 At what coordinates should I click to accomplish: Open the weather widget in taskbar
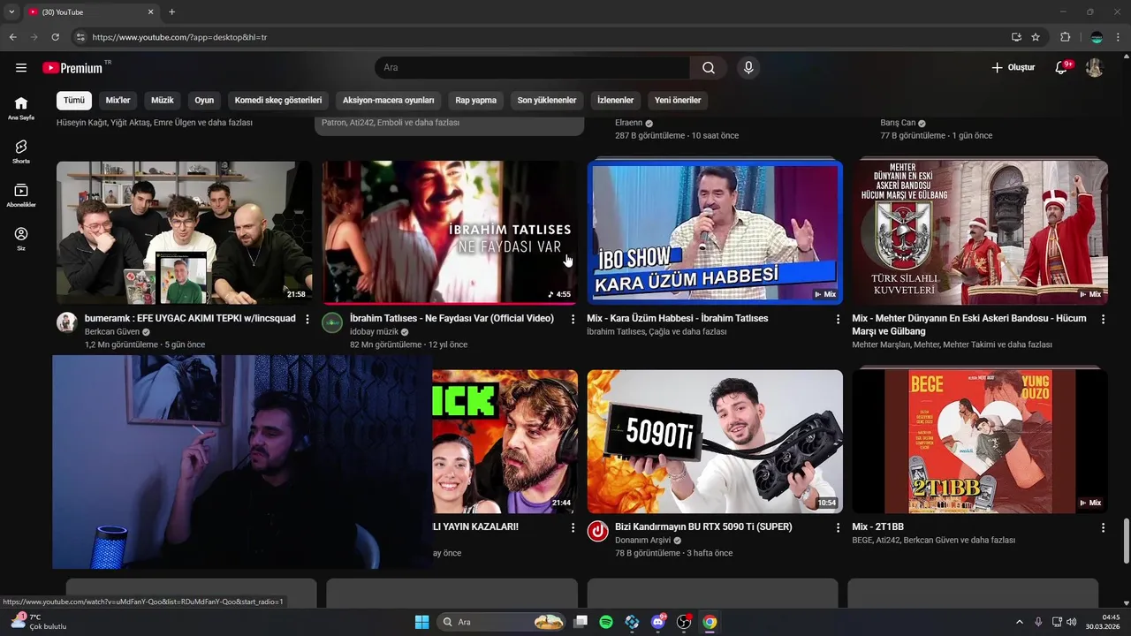coord(39,622)
